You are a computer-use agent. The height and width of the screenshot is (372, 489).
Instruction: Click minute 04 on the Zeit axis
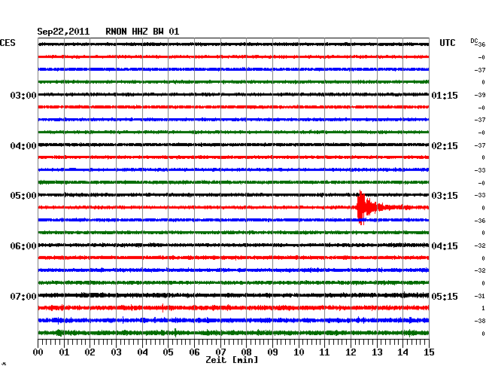point(142,352)
